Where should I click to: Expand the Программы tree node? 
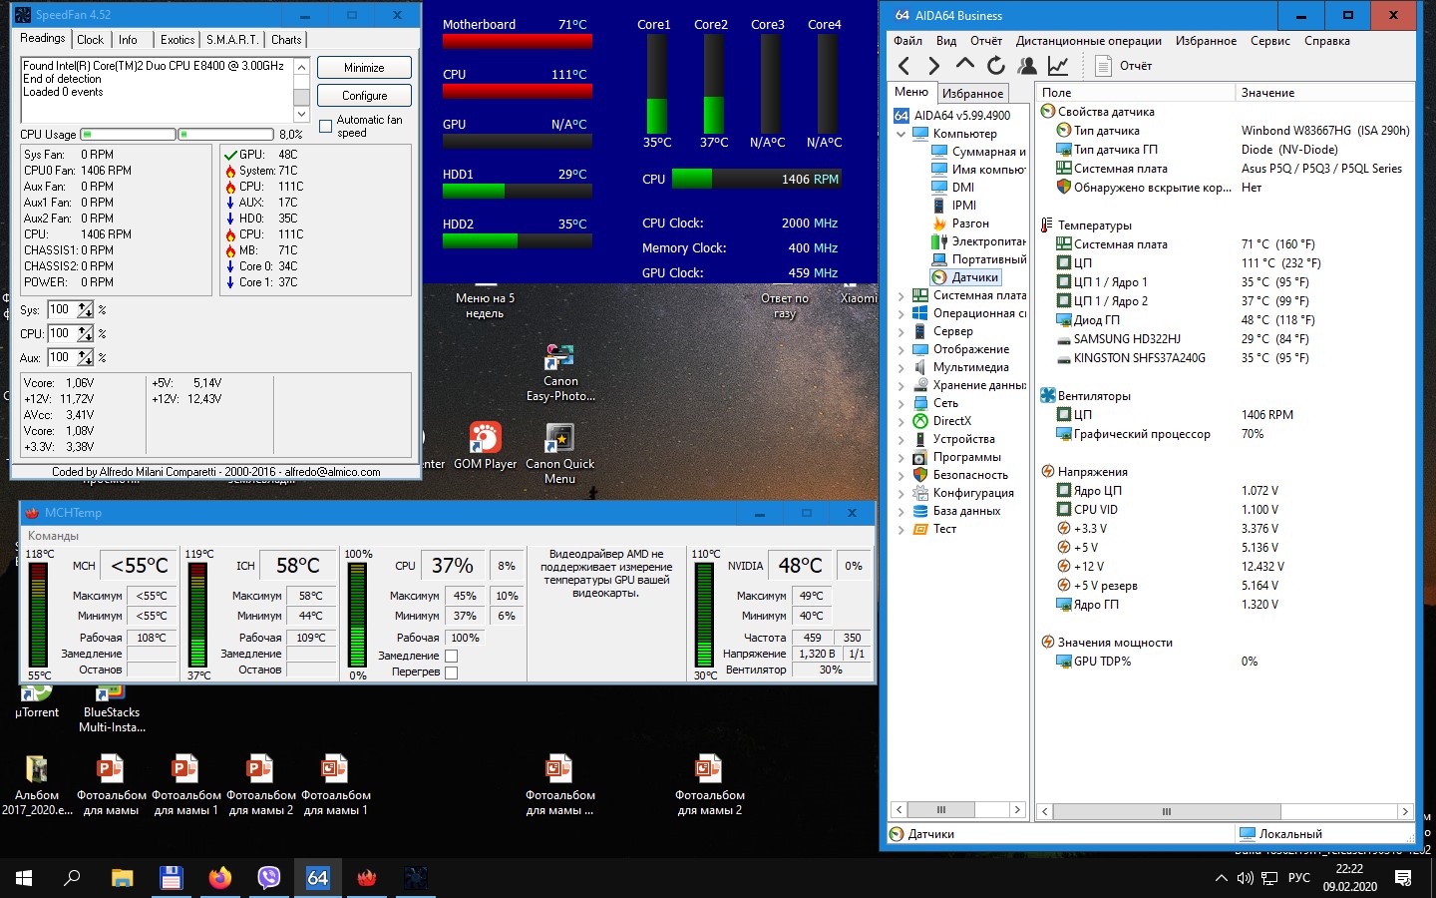click(x=901, y=457)
